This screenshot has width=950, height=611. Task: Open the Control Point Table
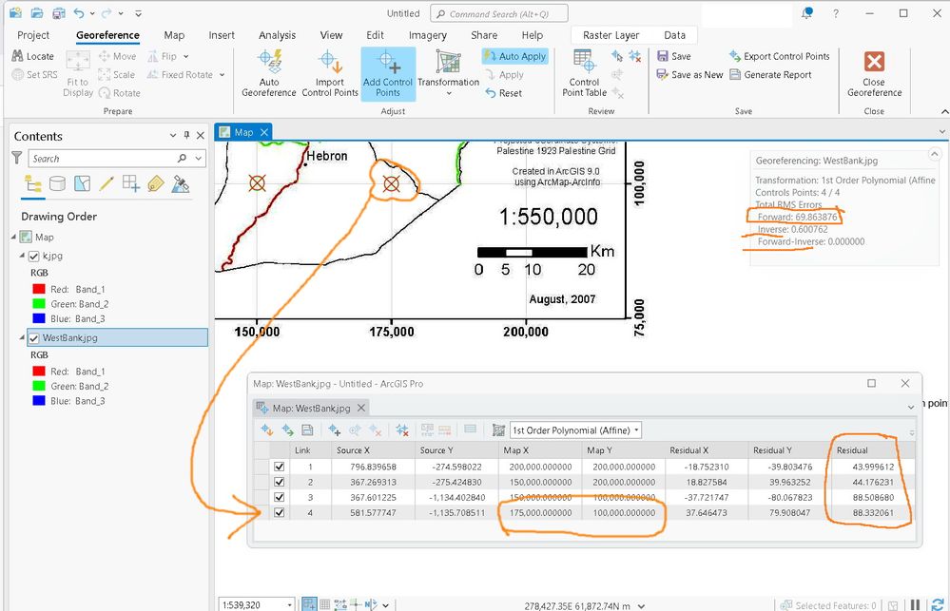point(584,74)
